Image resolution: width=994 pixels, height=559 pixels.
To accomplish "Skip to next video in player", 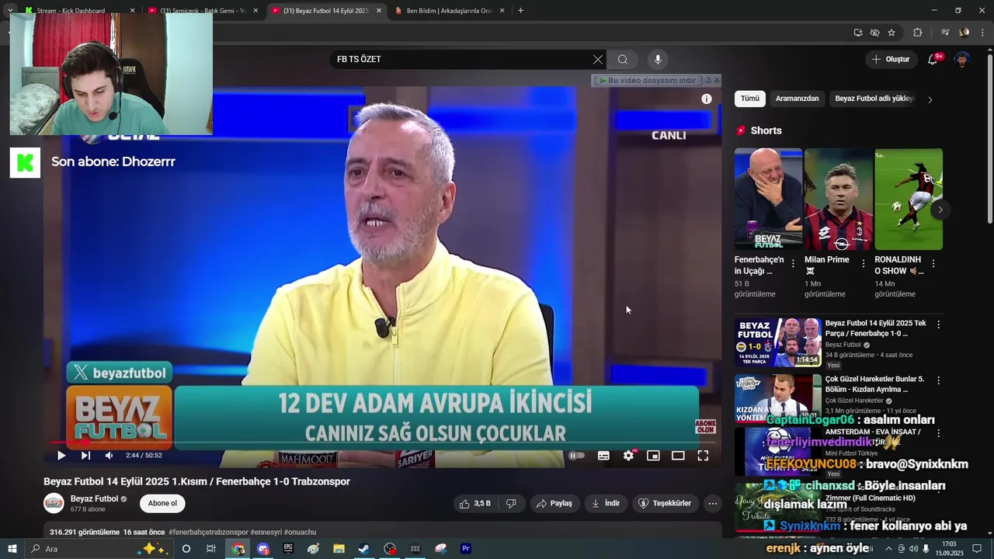I will pyautogui.click(x=85, y=456).
